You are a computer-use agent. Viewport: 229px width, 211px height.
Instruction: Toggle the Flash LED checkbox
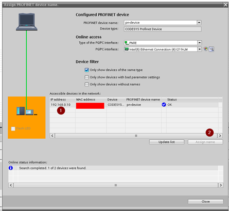(x=13, y=128)
